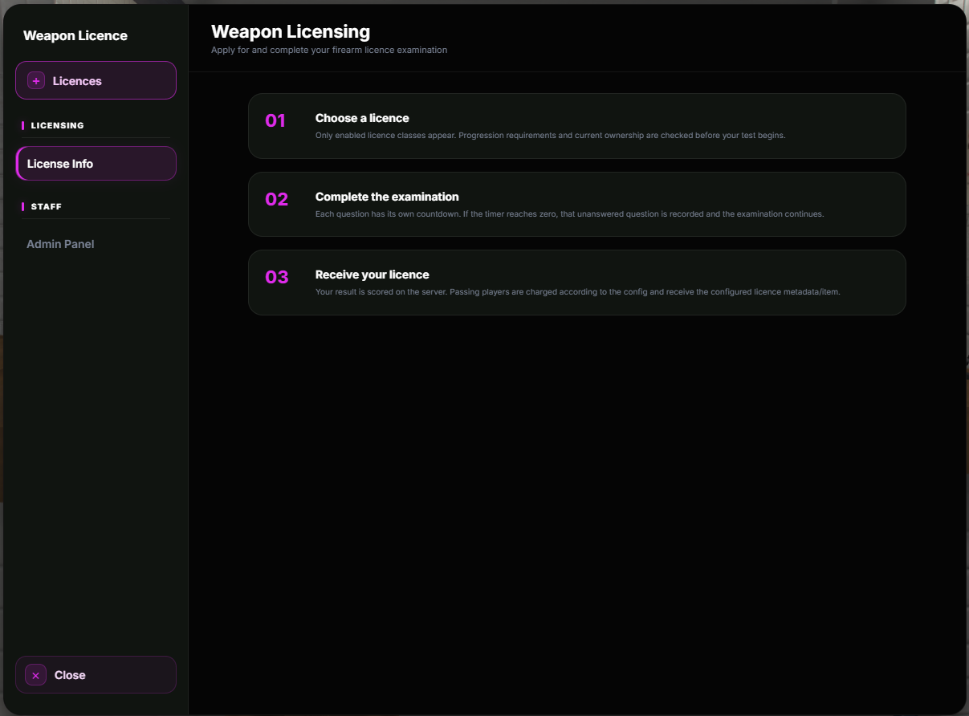Click the subtitle about firearm licence examination
The image size is (969, 716).
click(329, 50)
